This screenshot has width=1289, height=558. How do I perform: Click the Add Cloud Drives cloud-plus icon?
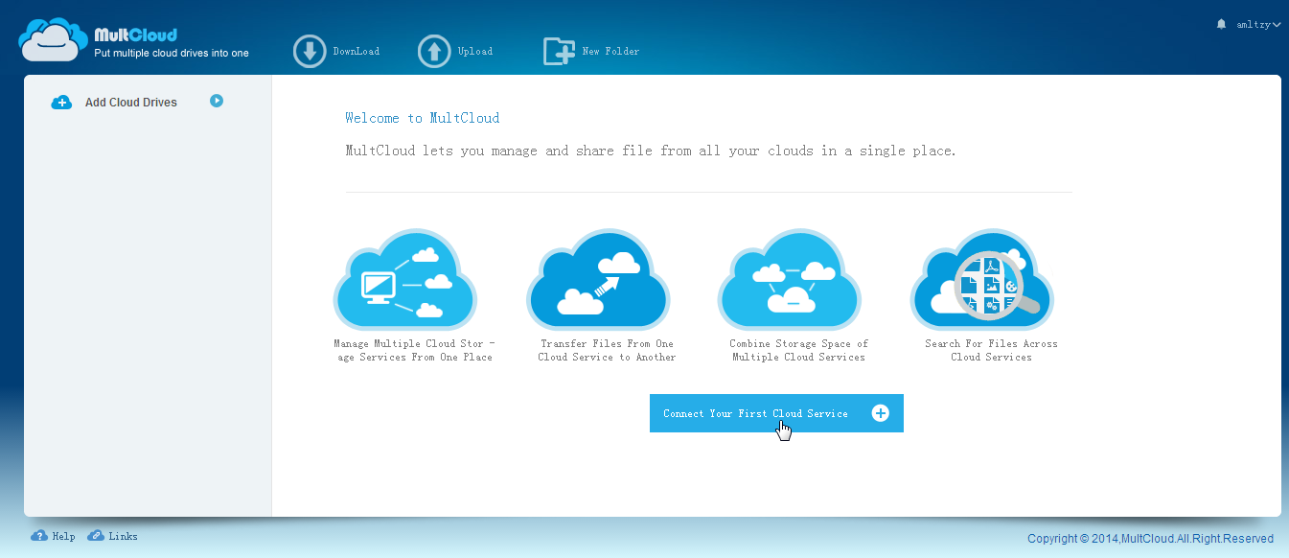[x=61, y=103]
